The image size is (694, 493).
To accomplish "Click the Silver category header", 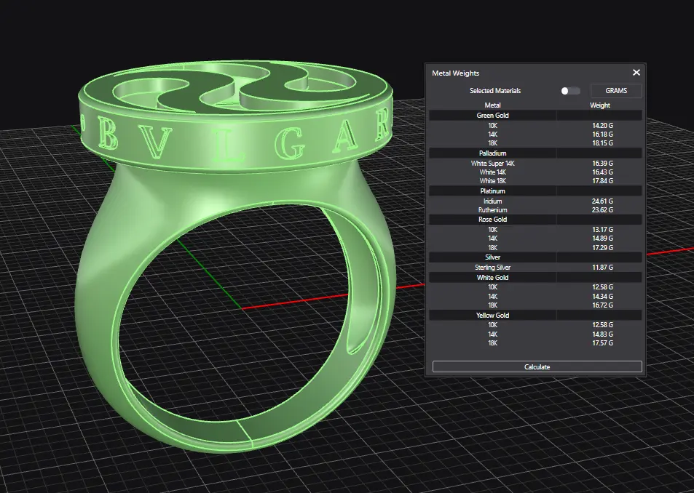I will [492, 257].
